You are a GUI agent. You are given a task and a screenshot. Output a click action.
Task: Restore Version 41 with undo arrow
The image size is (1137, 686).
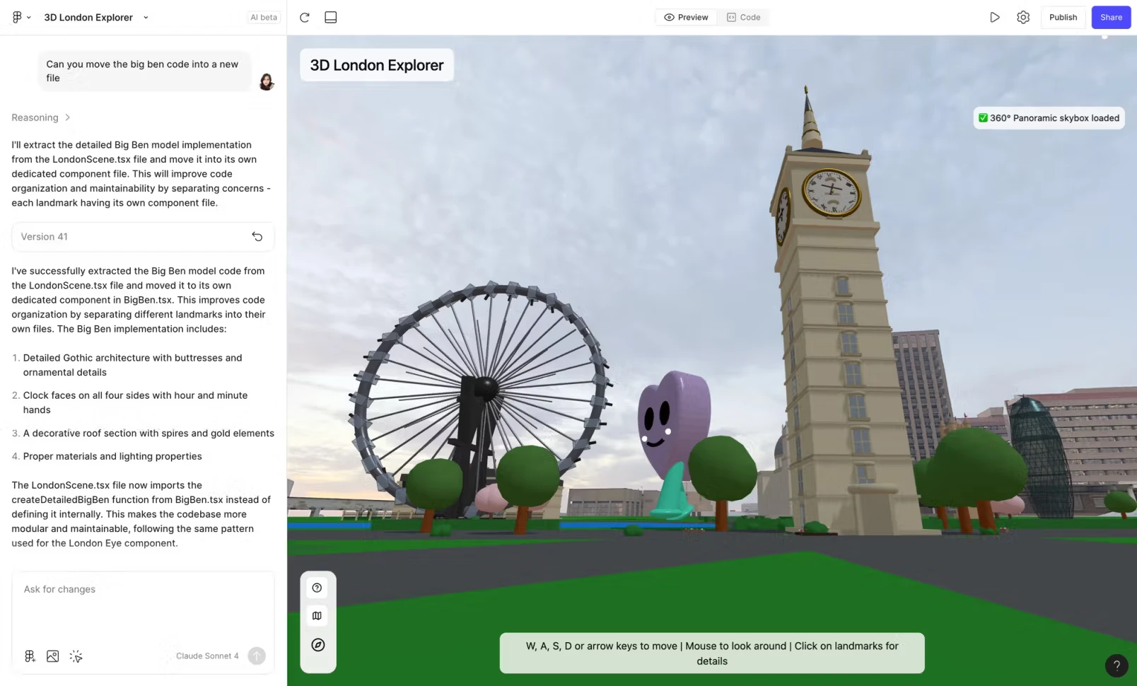[x=257, y=237]
